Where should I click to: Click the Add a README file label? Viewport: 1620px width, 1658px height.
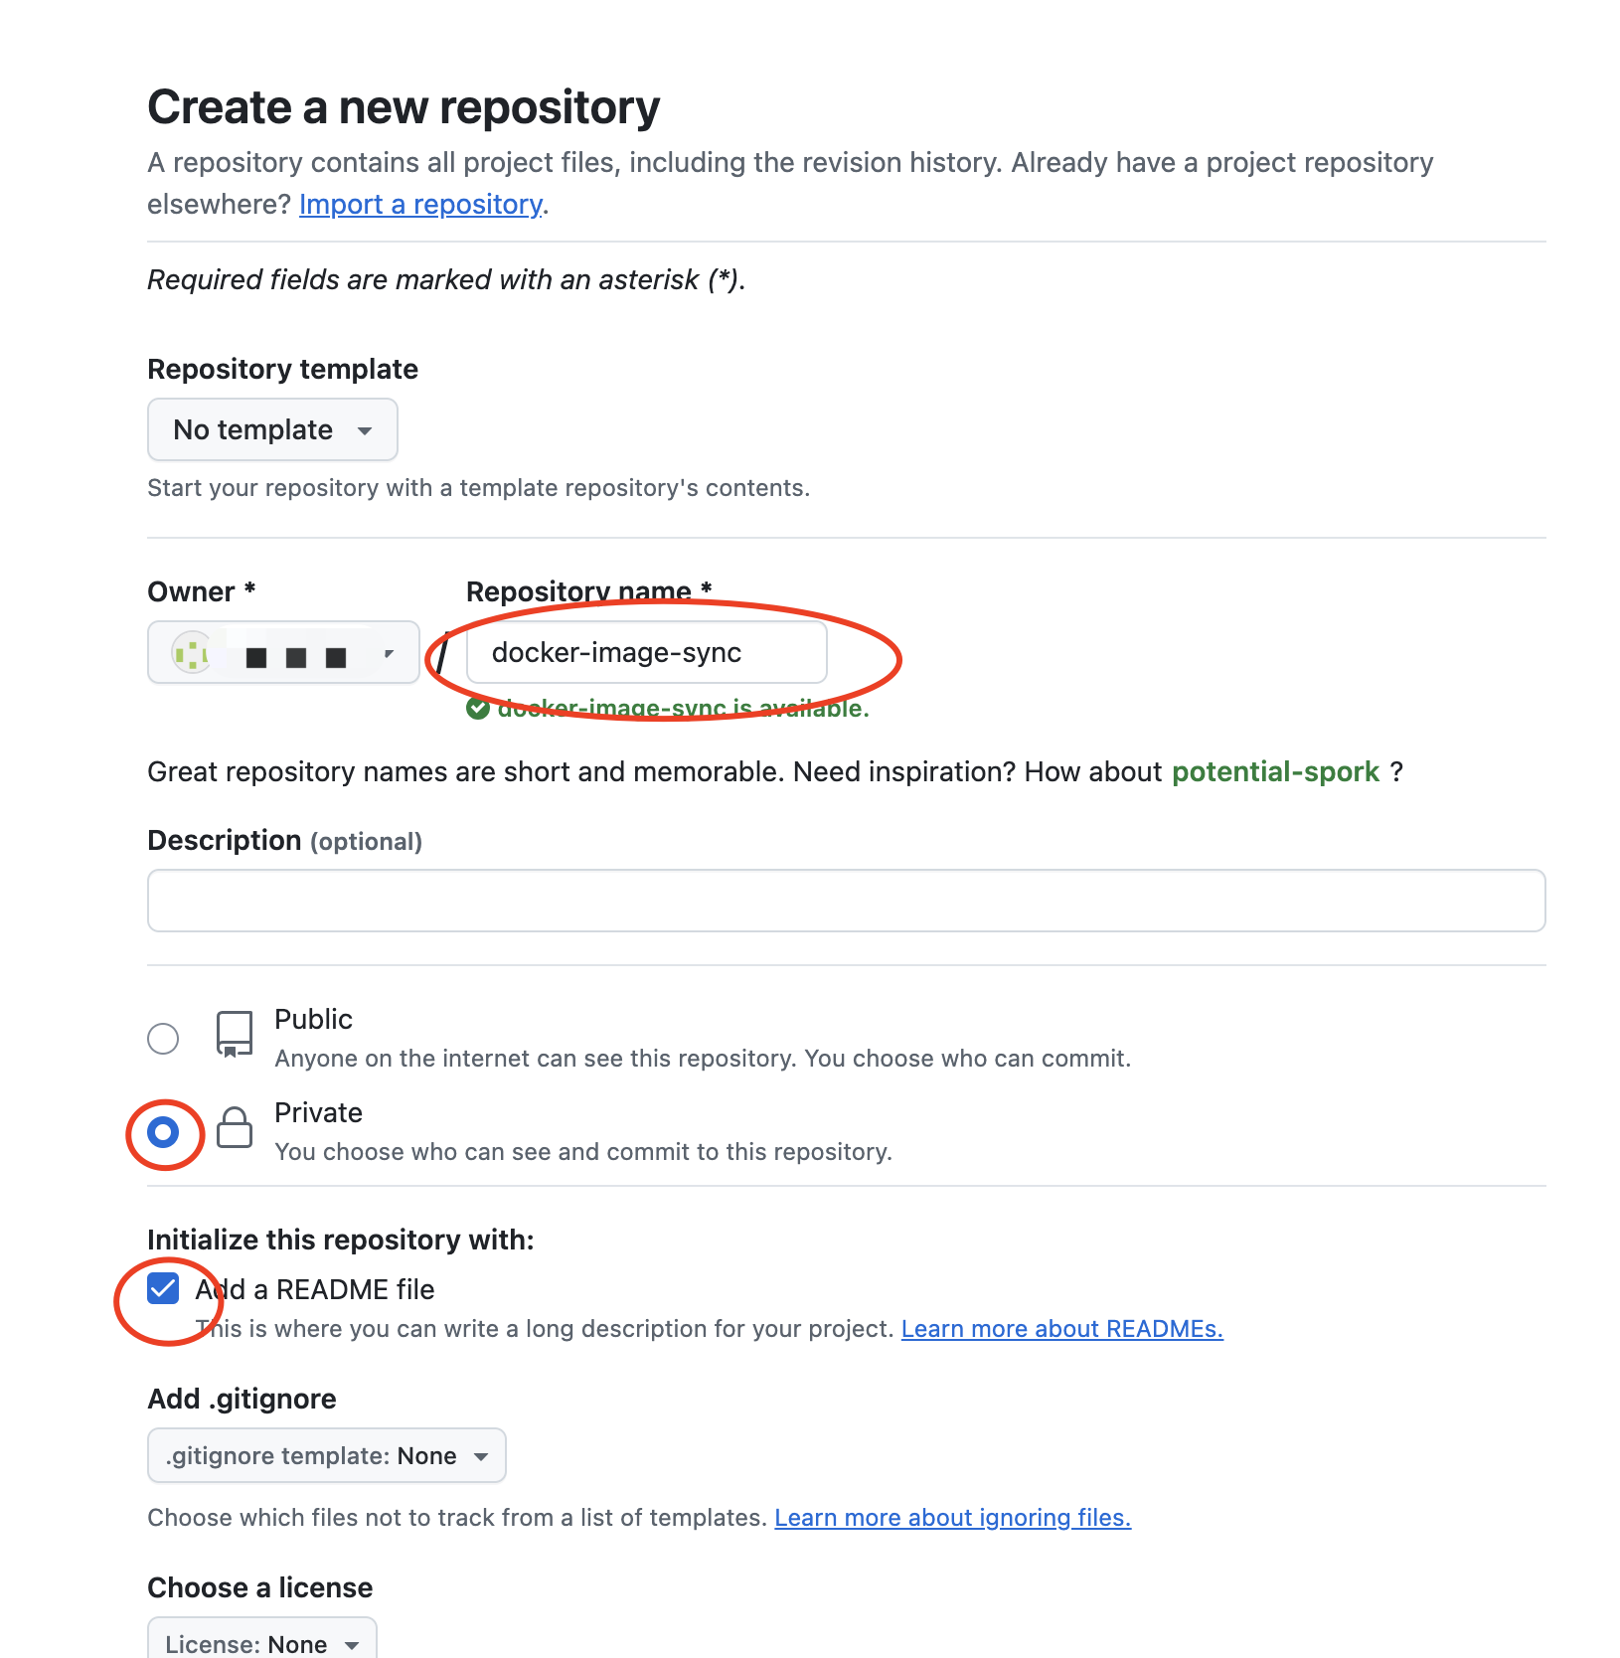pos(316,1290)
